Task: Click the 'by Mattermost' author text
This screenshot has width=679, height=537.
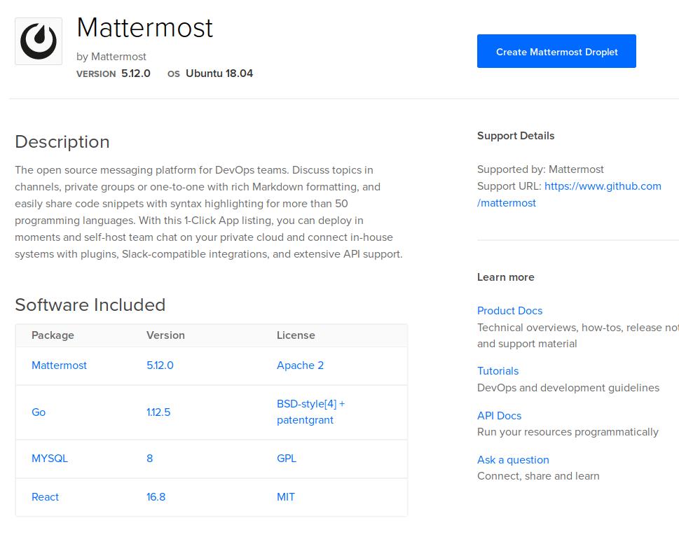Action: tap(111, 57)
